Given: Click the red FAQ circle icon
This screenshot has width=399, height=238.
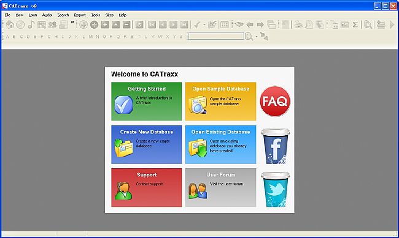Looking at the screenshot, I should point(275,101).
